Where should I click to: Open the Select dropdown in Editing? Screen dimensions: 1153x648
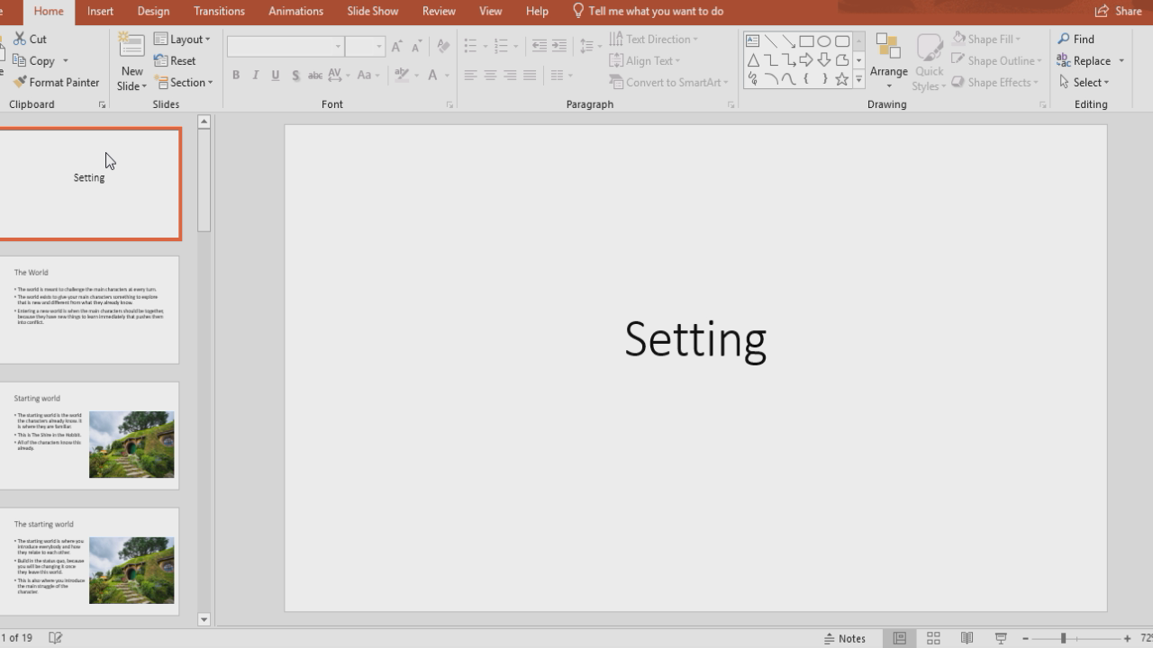[1084, 82]
